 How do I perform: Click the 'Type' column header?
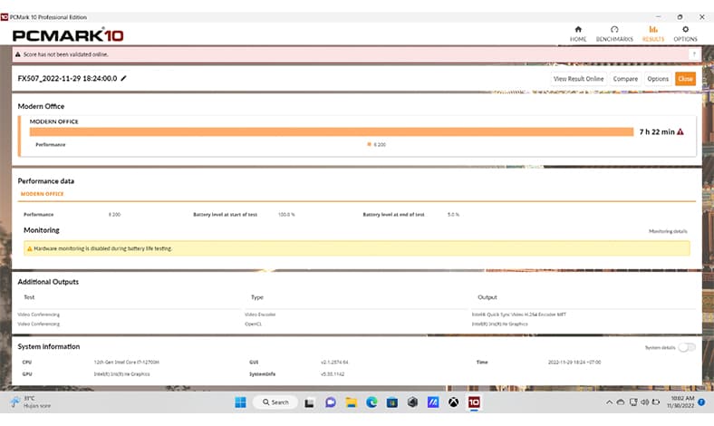tap(257, 297)
